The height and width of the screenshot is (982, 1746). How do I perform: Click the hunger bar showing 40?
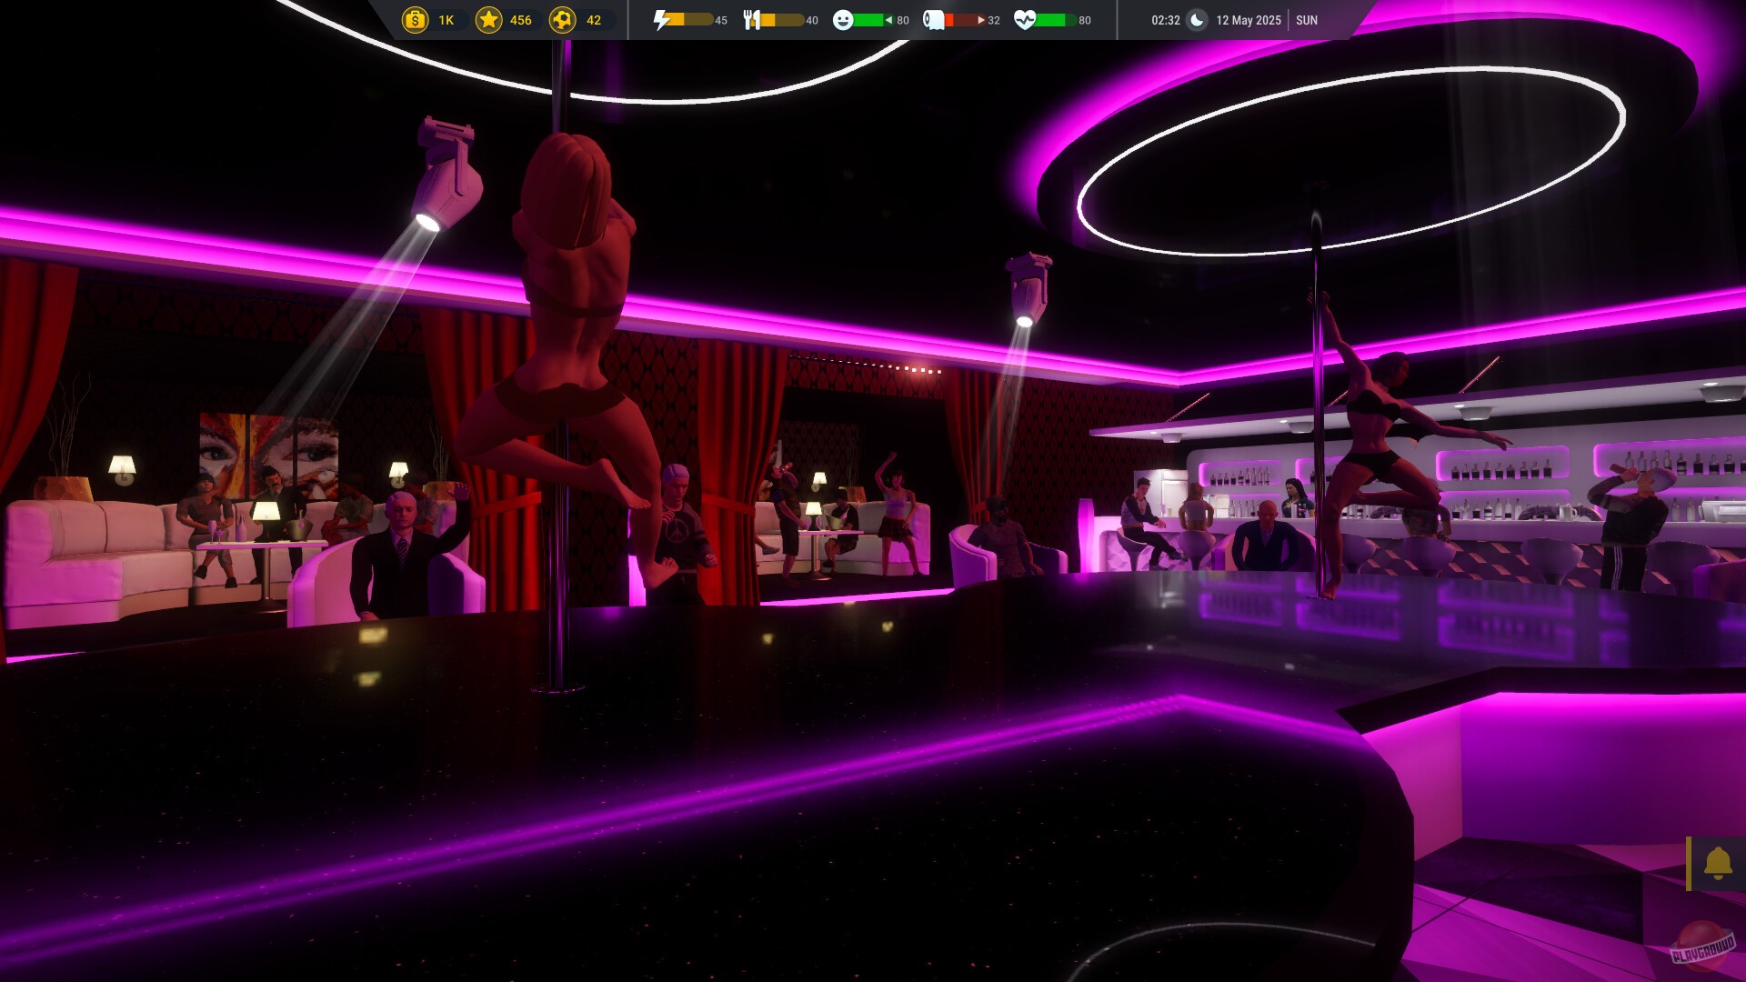(x=783, y=20)
